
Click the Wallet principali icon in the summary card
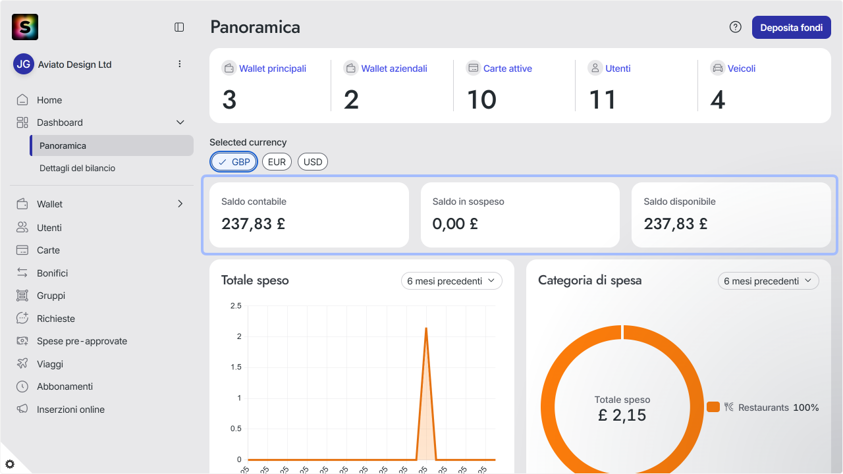point(229,68)
